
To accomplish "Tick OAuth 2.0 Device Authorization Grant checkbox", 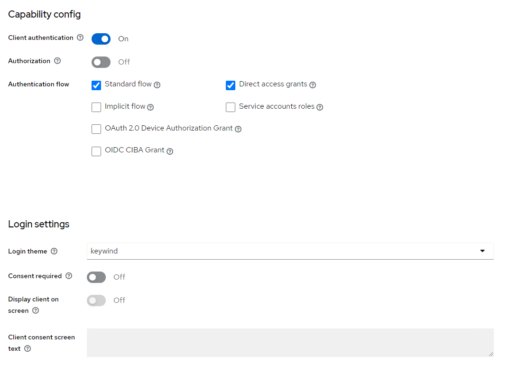I will pyautogui.click(x=96, y=129).
